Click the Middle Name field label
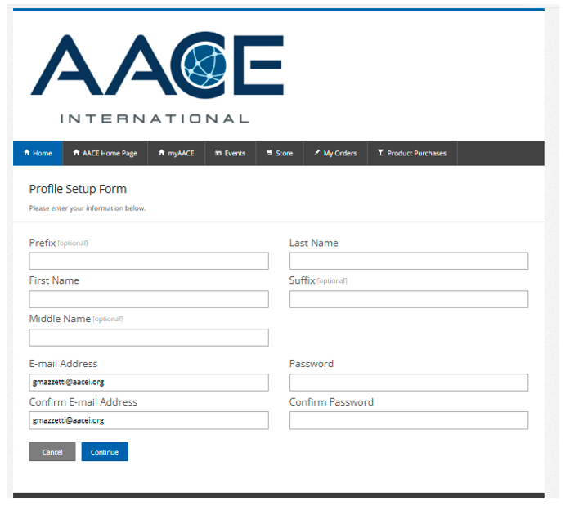The width and height of the screenshot is (570, 511). tap(60, 319)
